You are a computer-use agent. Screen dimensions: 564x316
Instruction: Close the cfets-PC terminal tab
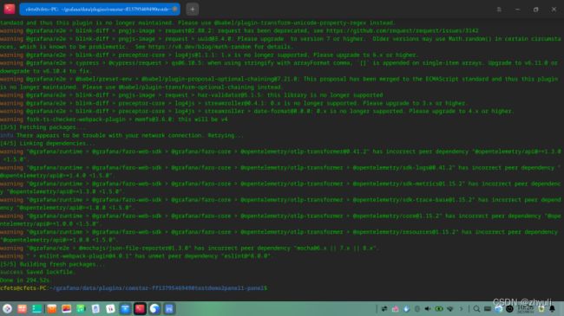point(174,10)
